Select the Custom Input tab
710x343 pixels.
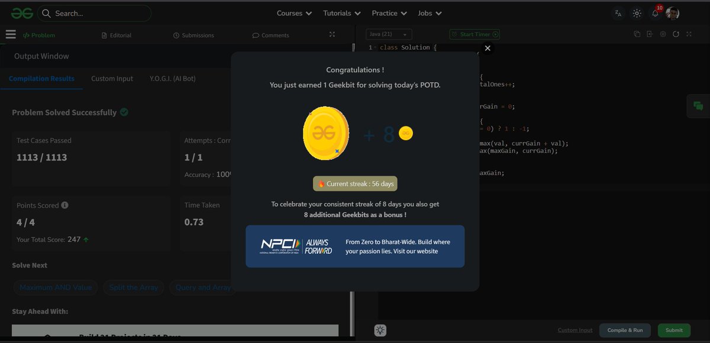(112, 79)
